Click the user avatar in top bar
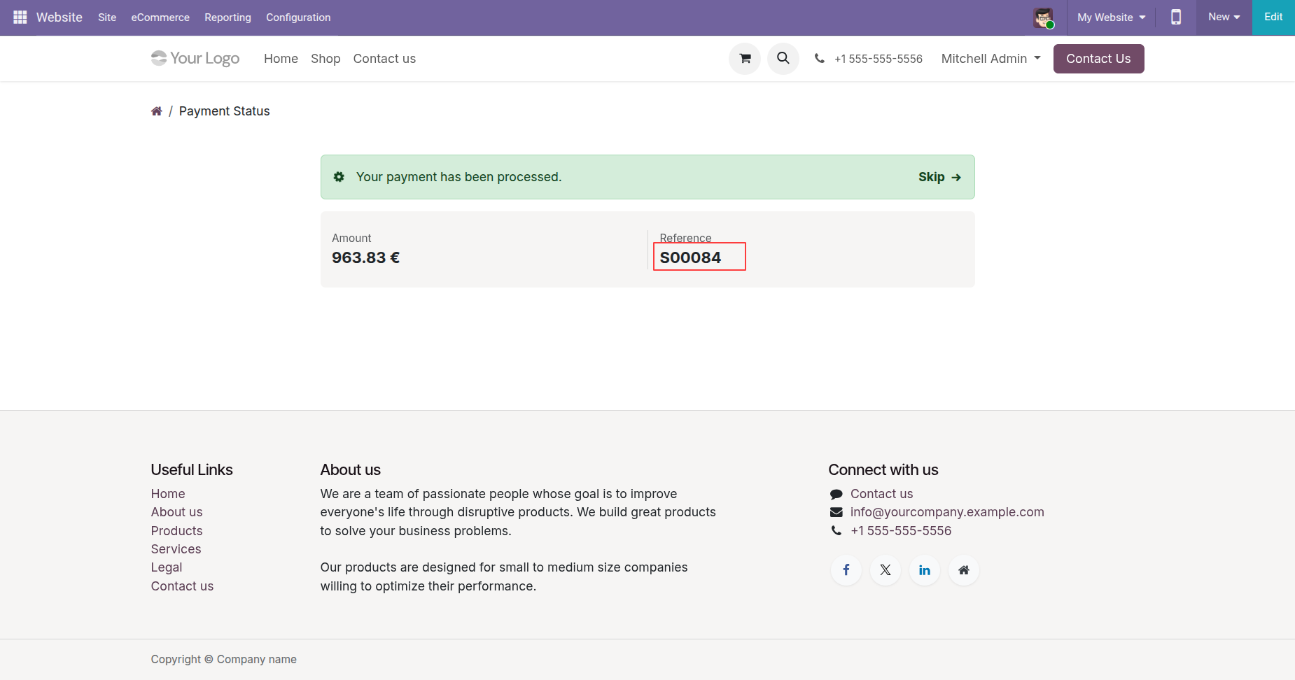The height and width of the screenshot is (680, 1295). (x=1043, y=17)
